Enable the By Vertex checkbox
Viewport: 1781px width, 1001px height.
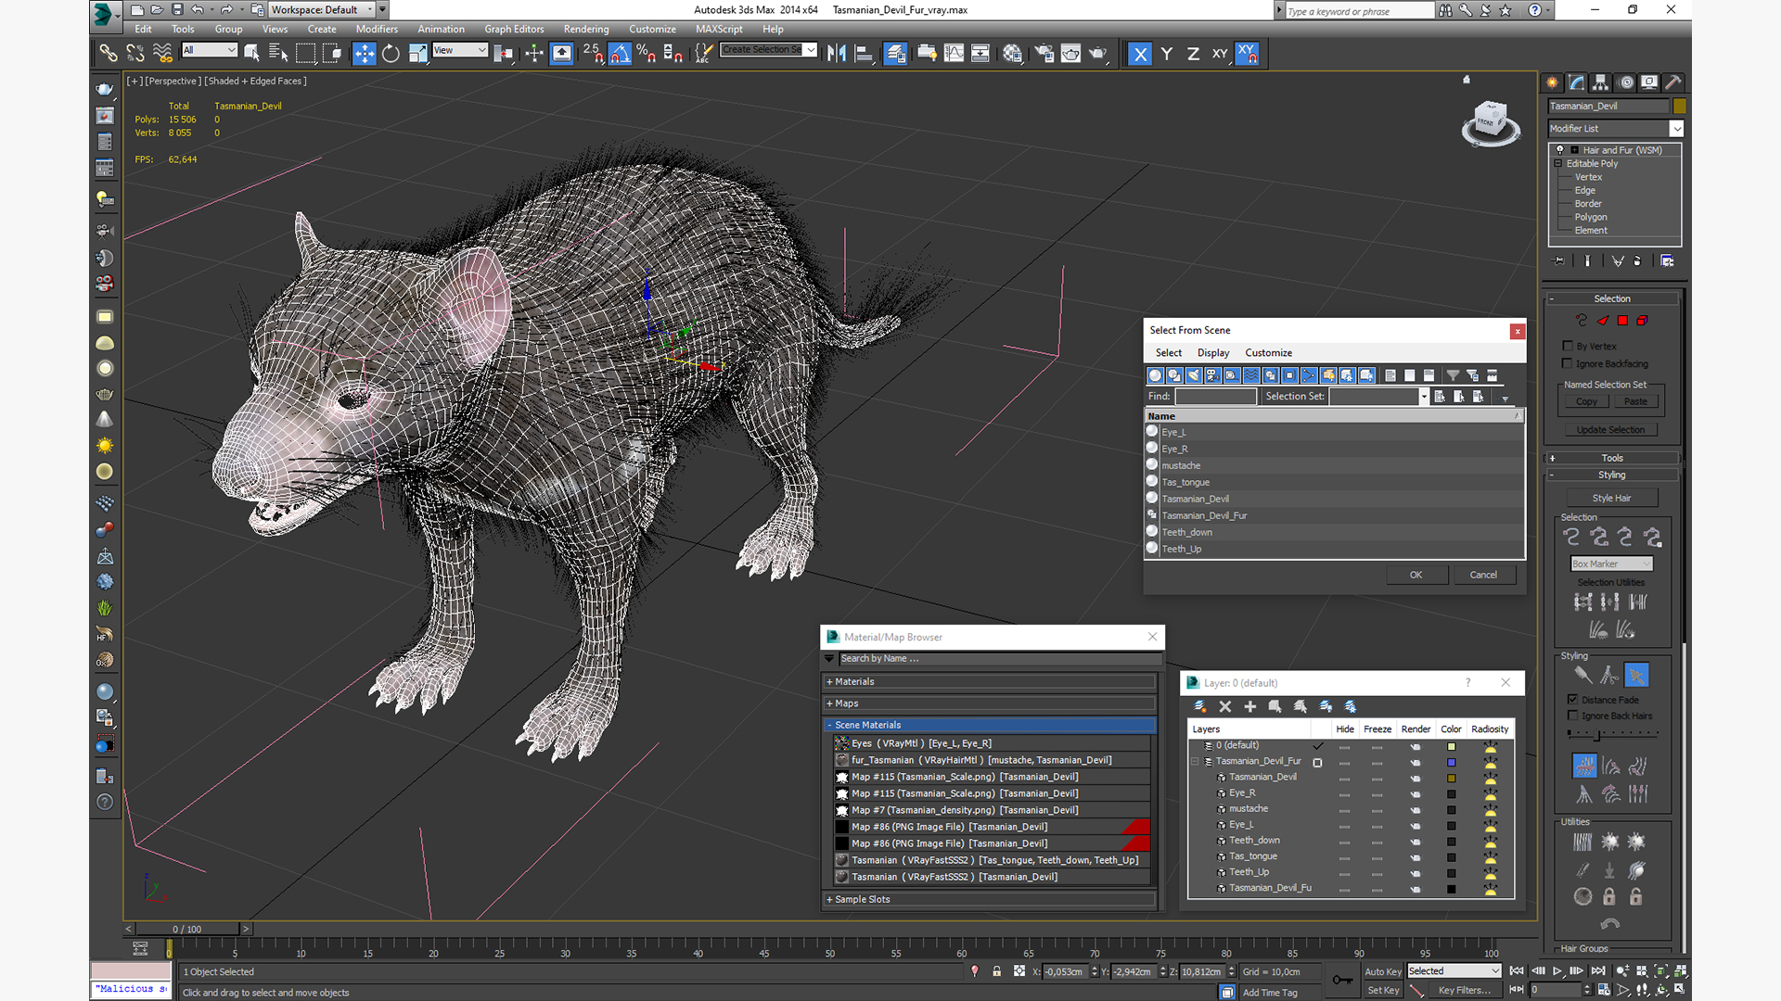click(1568, 346)
